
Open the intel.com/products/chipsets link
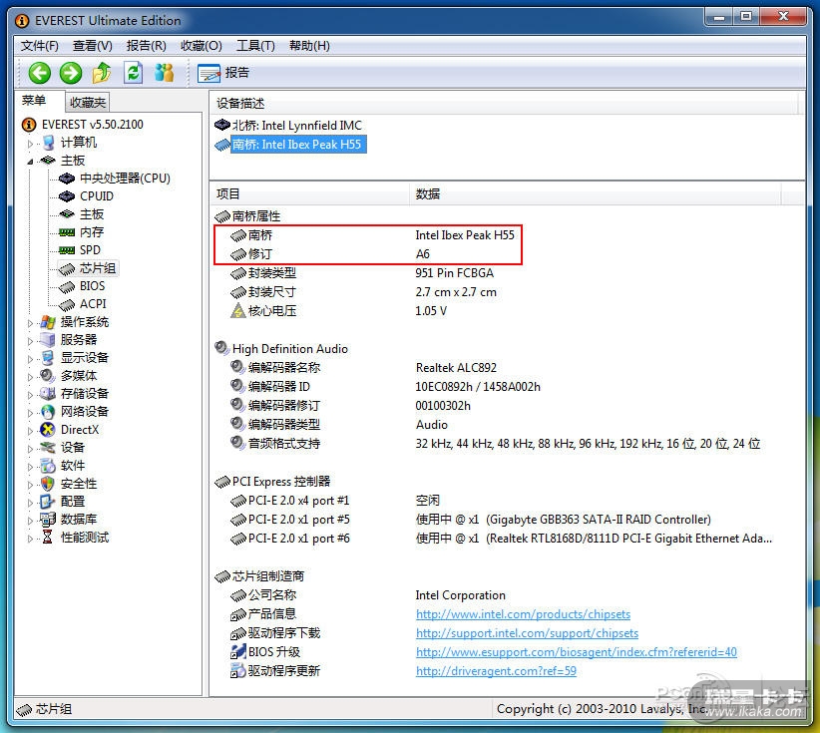click(523, 614)
